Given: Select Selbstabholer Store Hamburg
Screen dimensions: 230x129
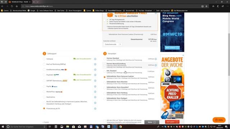Looking at the screenshot, I should (105, 94).
